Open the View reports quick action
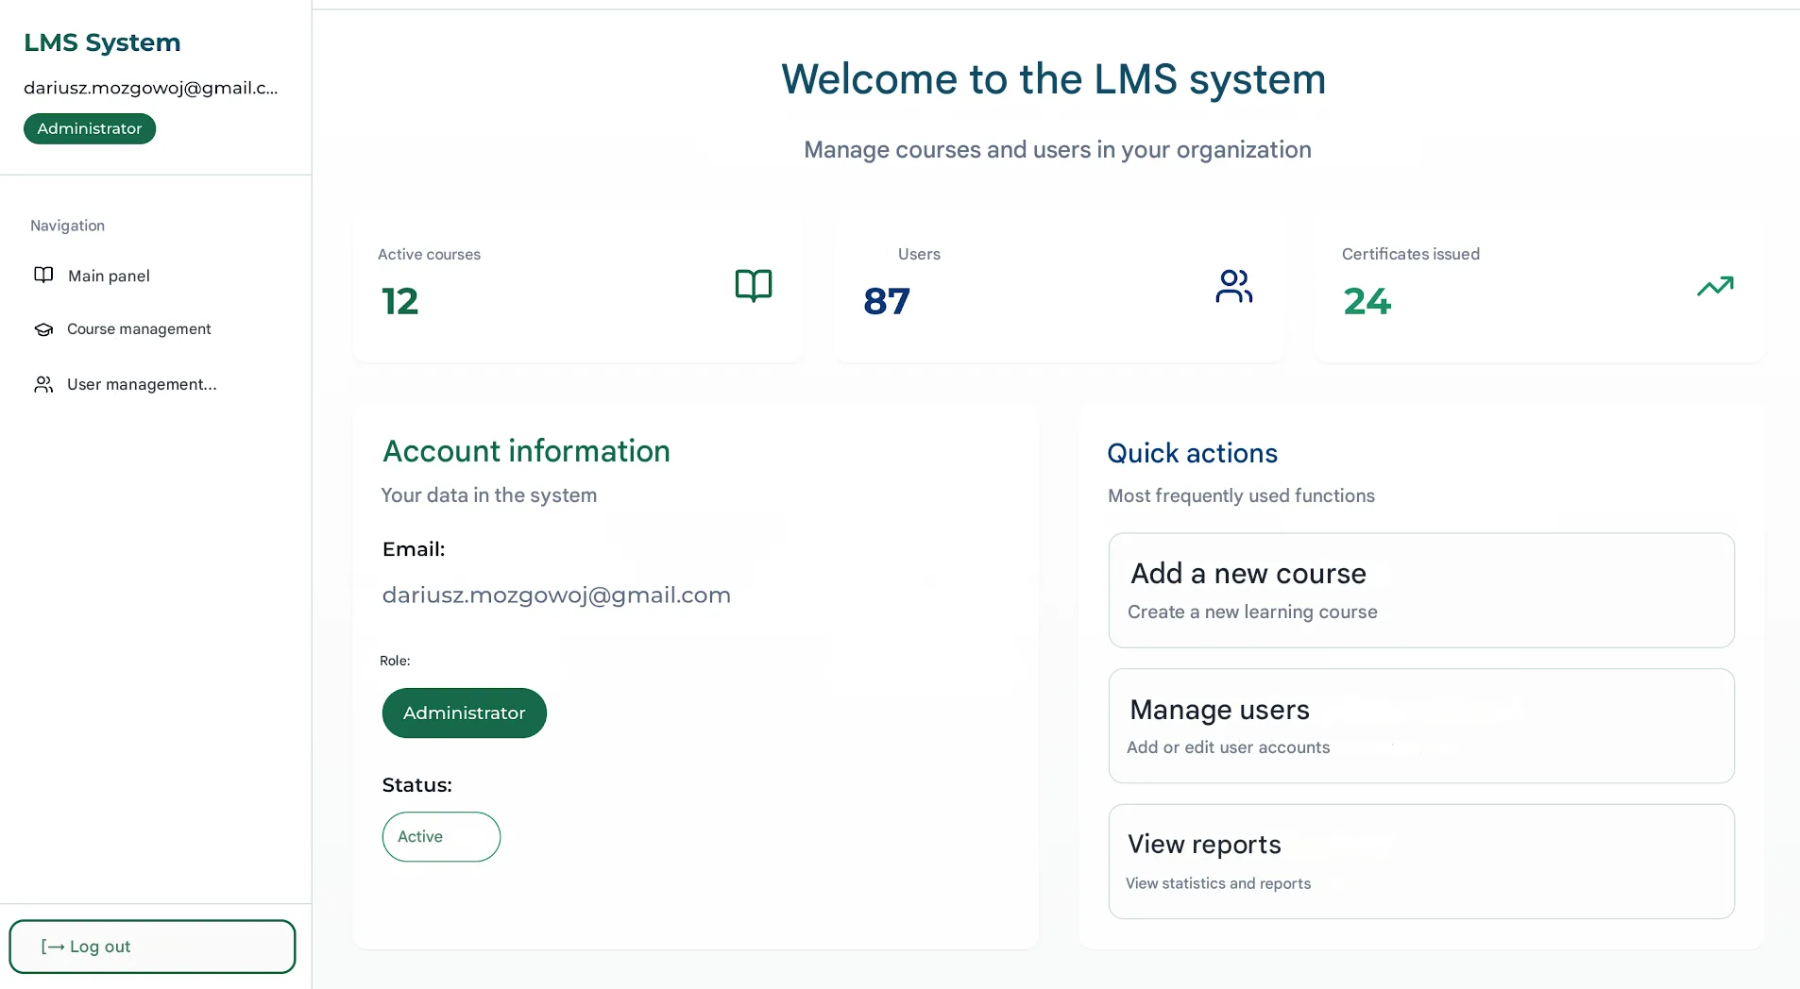The image size is (1800, 989). (1420, 860)
